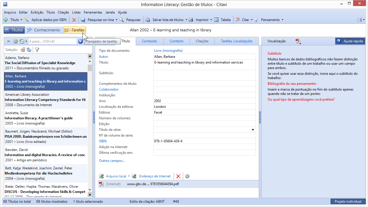Screen dimensions: 368x207
Task: Click the Citar quote icon
Action: [237, 20]
